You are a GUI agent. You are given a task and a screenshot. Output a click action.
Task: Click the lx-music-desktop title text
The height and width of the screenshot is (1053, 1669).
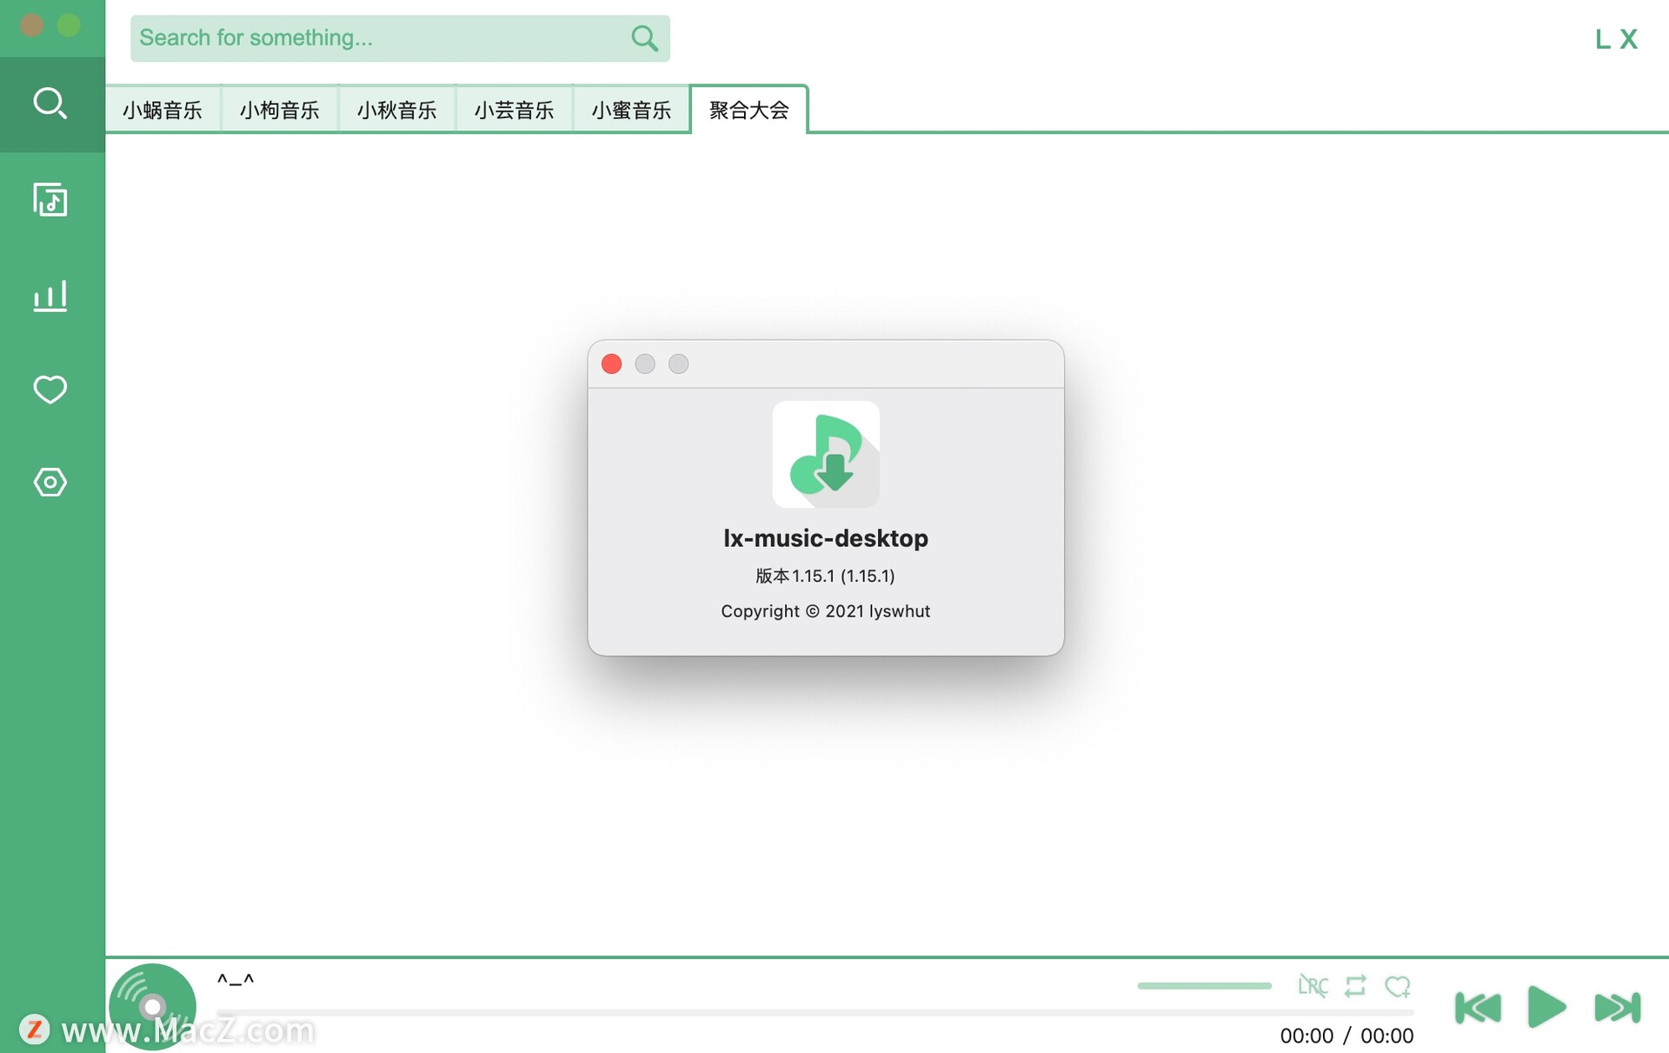click(826, 538)
